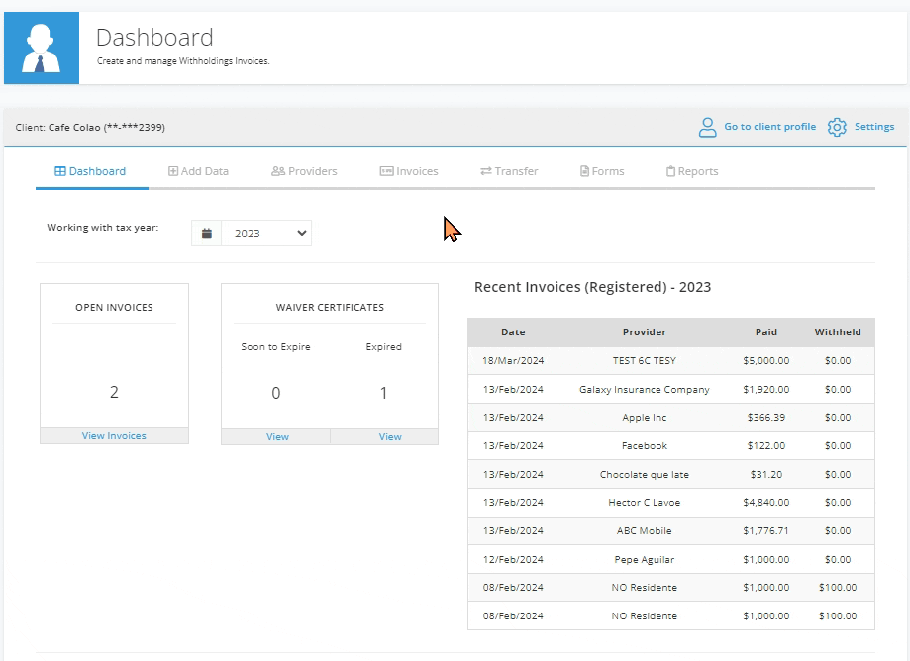Screen dimensions: 910x661
Task: Click the Dashboard tab grid icon
Action: pyautogui.click(x=59, y=171)
